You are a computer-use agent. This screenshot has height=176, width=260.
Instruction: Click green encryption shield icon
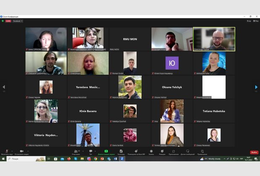(x=3, y=21)
